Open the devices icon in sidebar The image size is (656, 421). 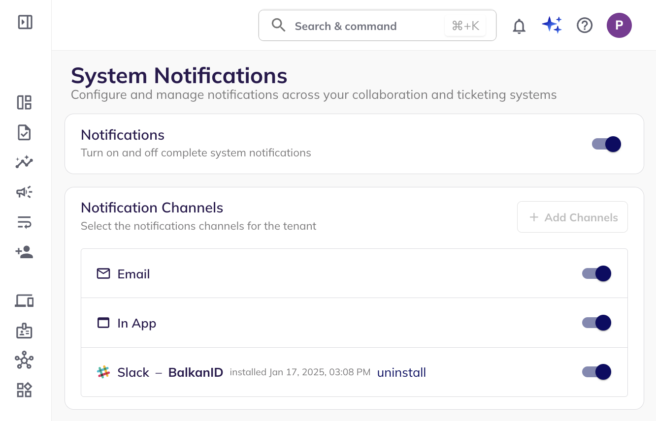click(x=24, y=301)
